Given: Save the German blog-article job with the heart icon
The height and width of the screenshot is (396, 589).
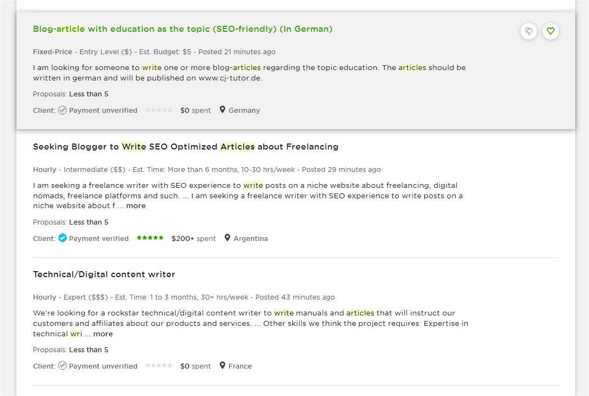Looking at the screenshot, I should (x=551, y=31).
